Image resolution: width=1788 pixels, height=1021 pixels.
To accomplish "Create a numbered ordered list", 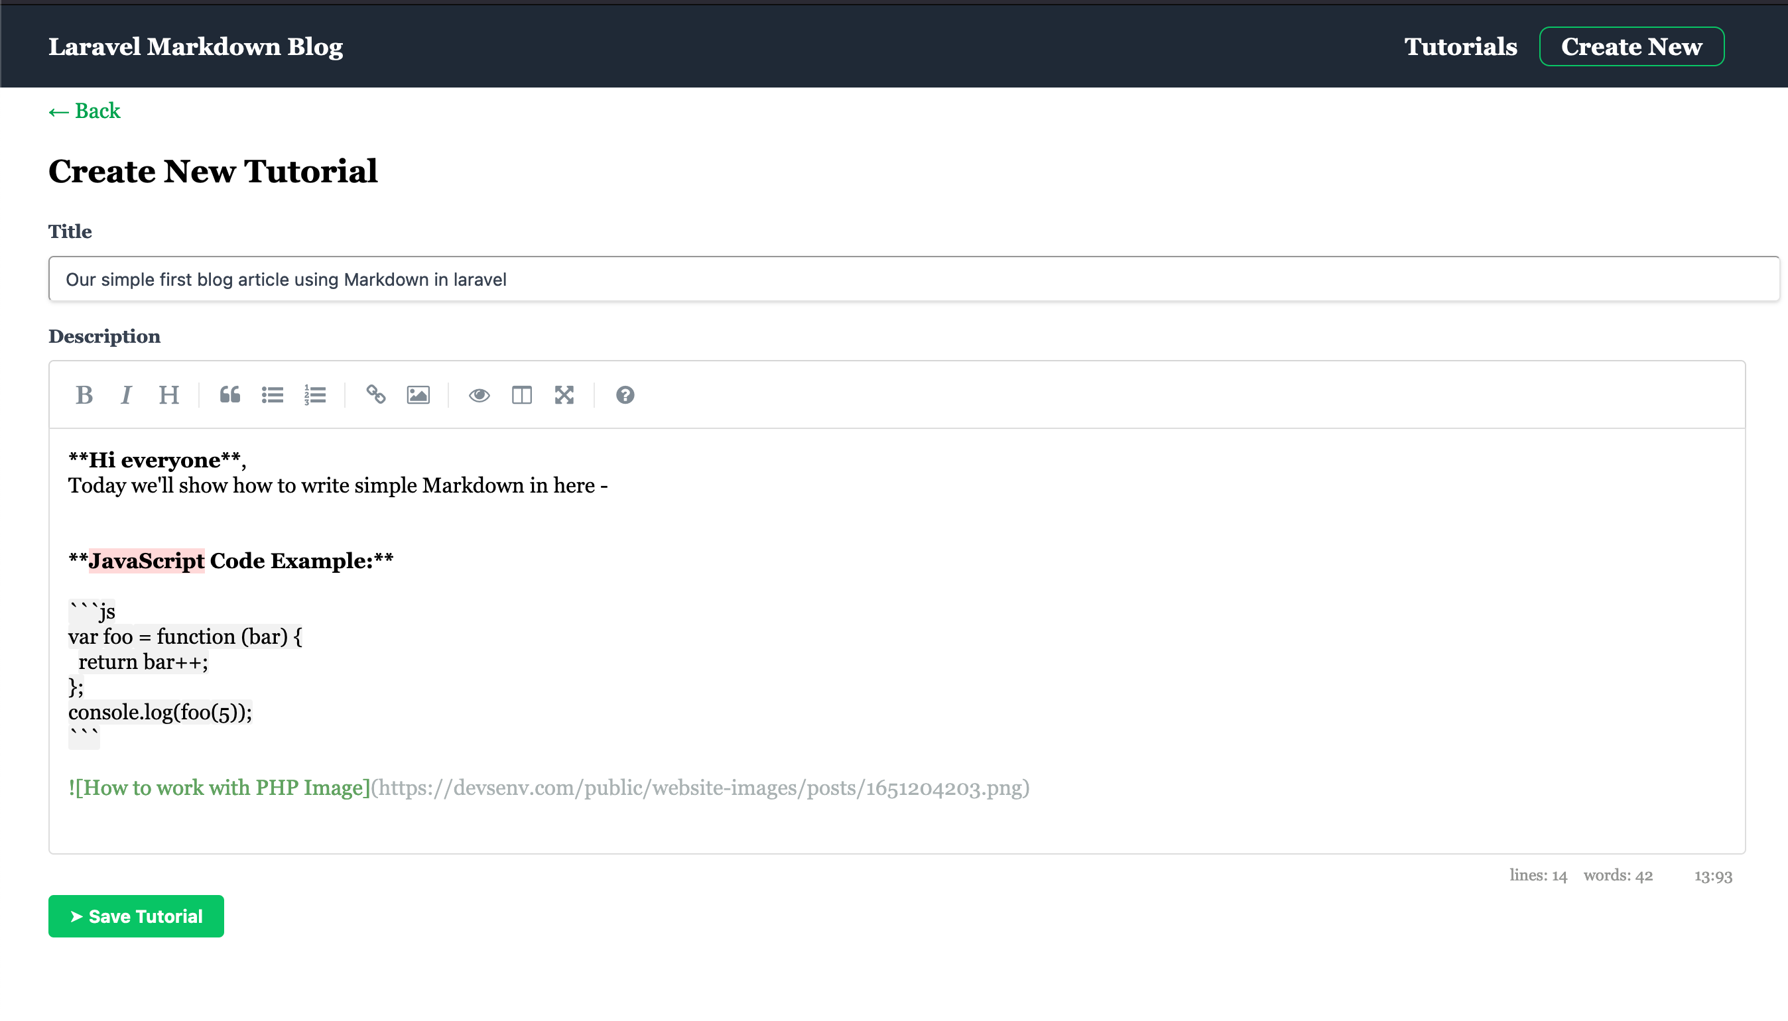I will pyautogui.click(x=315, y=396).
